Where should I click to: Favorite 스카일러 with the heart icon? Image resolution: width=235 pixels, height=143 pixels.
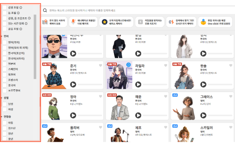pyautogui.click(x=231, y=127)
